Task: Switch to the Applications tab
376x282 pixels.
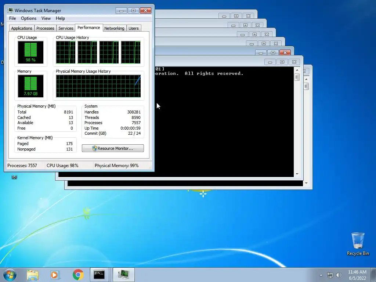Action: point(22,28)
